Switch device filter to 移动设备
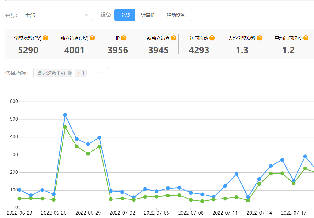The width and height of the screenshot is (314, 218). click(x=176, y=15)
